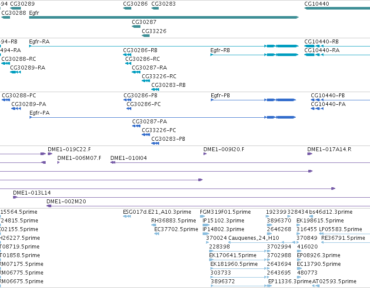Viewport: 370px width, 288px height.
Task: Click the CG30287-PA protein label
Action: (x=150, y=122)
